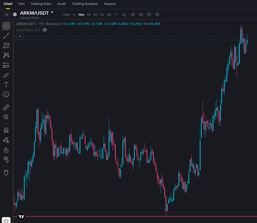Viewport: 257px width, 223px height.
Task: Toggle SuperTrend indicator visibility
Action: pos(45,30)
